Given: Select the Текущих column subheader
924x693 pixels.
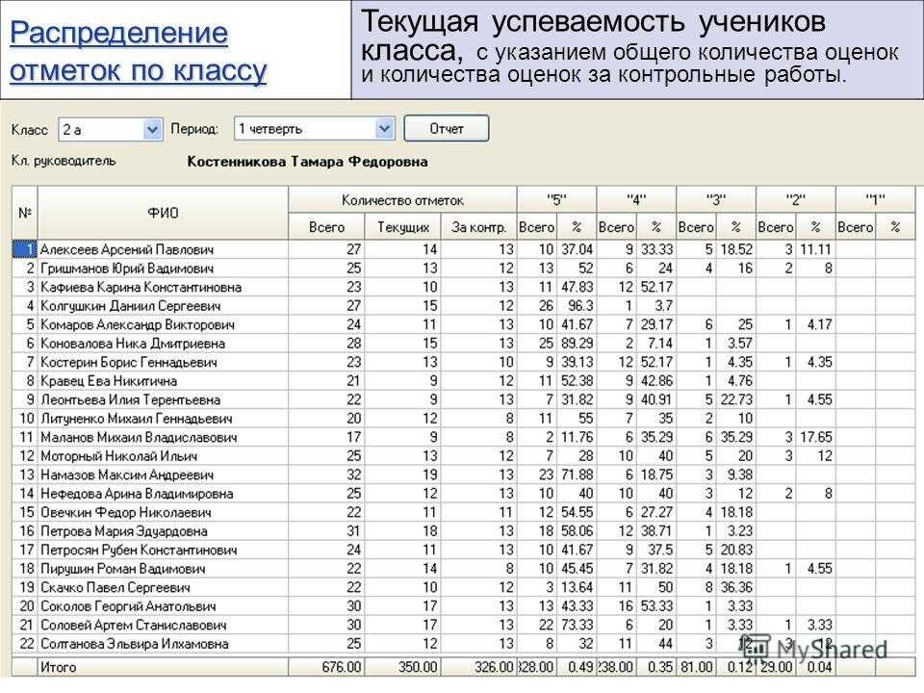Looking at the screenshot, I should click(x=402, y=227).
